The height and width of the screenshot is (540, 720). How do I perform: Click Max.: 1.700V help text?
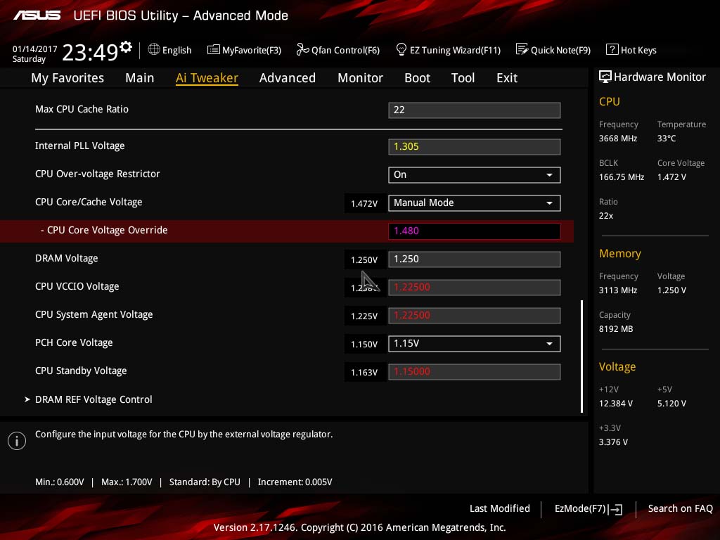[x=127, y=482]
